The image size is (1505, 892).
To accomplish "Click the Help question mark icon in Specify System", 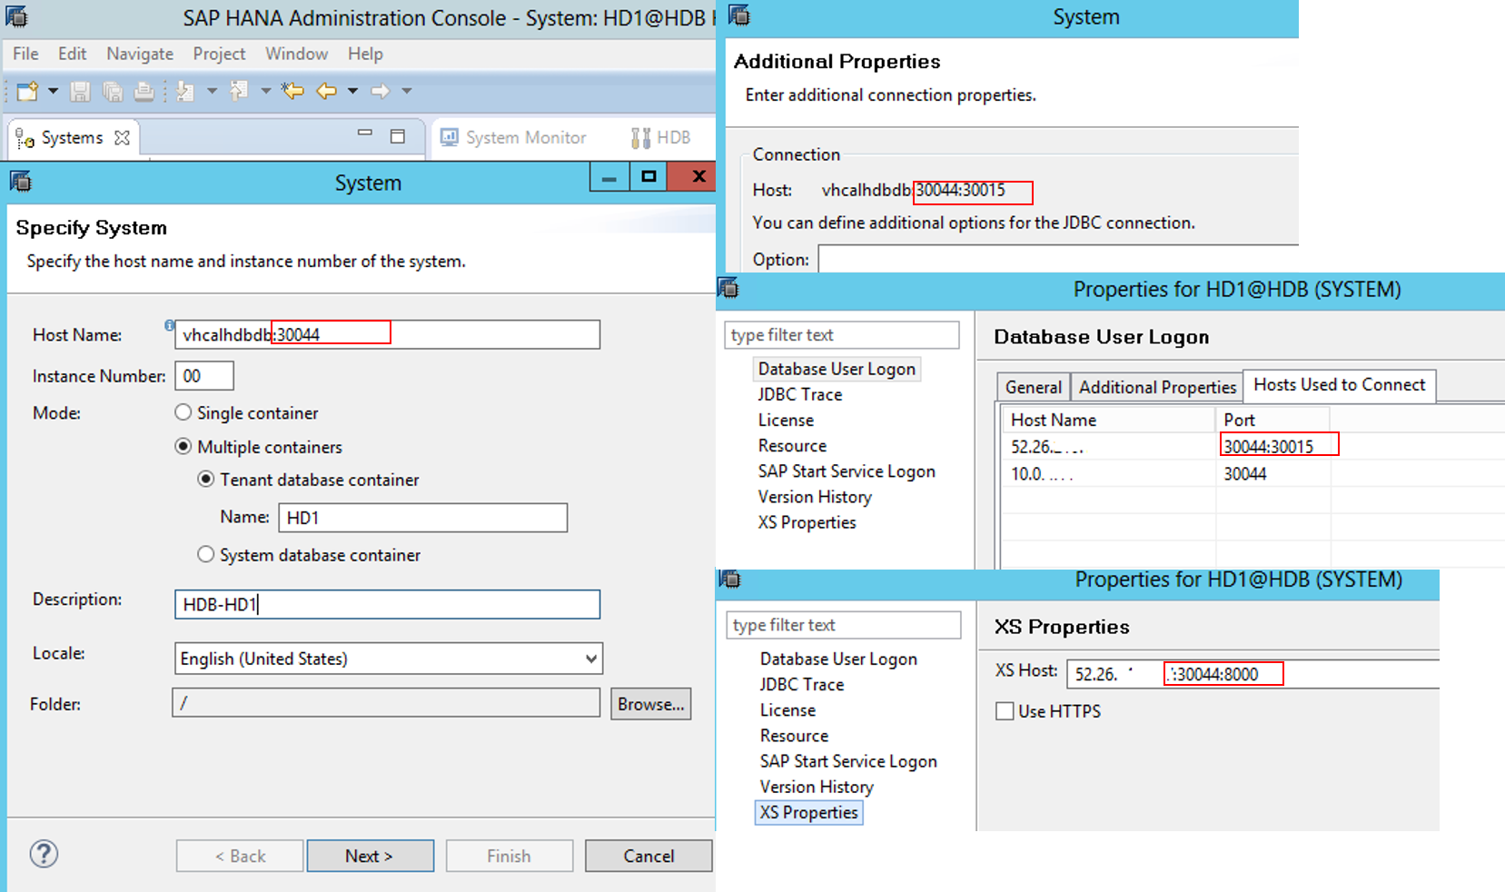I will click(x=43, y=854).
